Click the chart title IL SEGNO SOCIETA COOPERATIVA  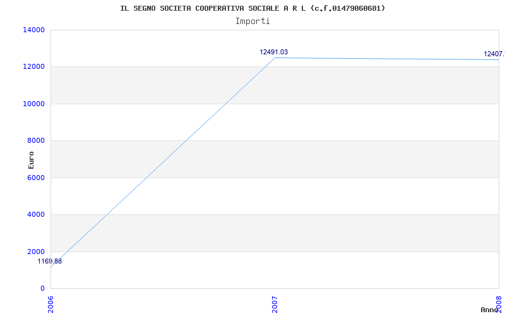coord(252,8)
